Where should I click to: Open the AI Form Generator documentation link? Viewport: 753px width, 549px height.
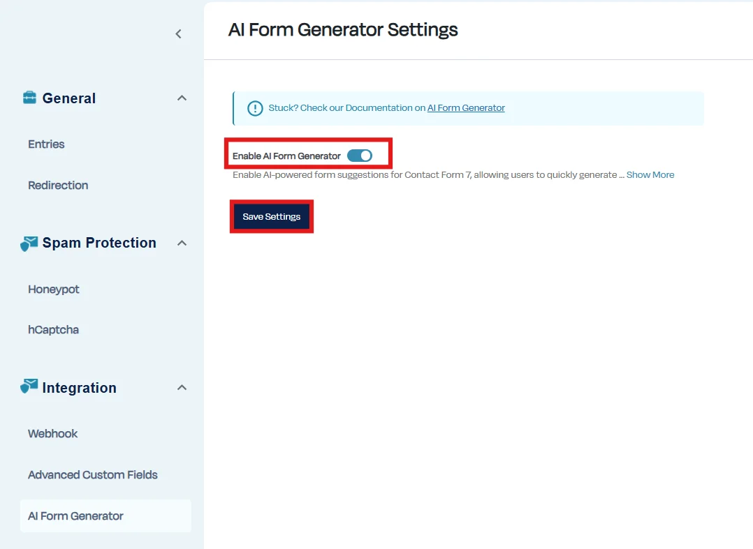click(466, 108)
